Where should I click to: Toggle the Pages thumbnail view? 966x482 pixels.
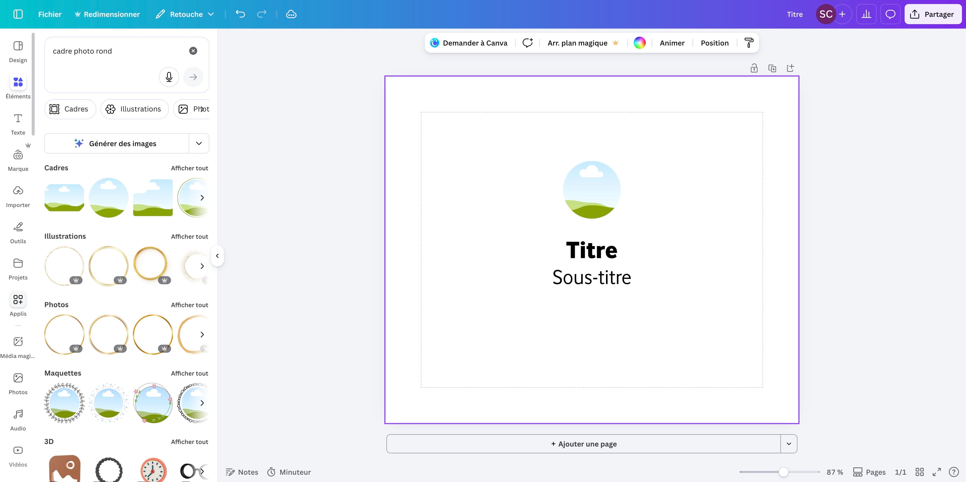pyautogui.click(x=869, y=472)
